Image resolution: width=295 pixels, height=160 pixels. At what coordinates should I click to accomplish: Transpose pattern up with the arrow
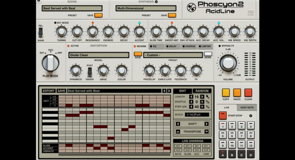[178, 131]
